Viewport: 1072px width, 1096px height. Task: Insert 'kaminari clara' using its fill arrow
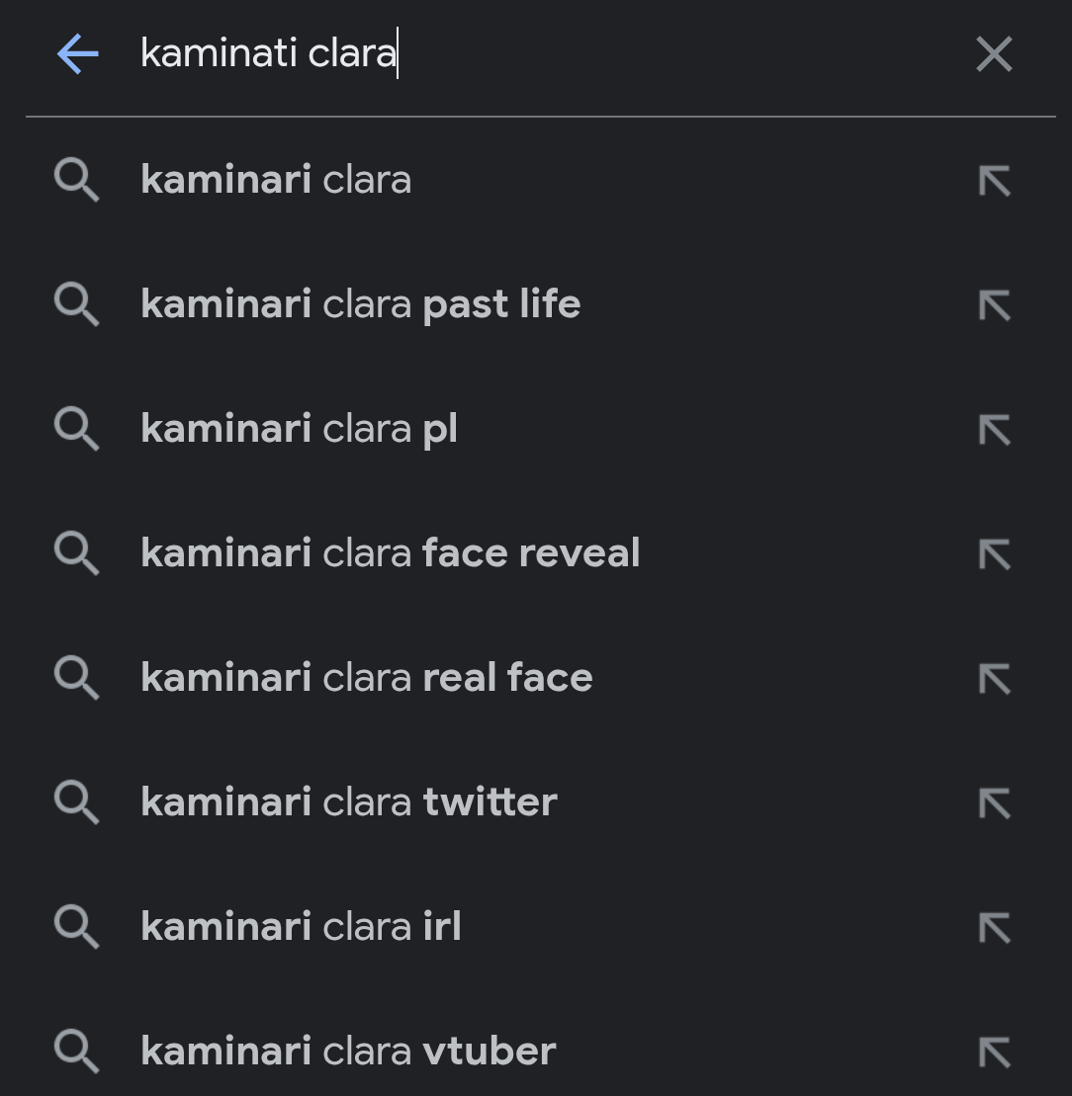click(x=994, y=180)
